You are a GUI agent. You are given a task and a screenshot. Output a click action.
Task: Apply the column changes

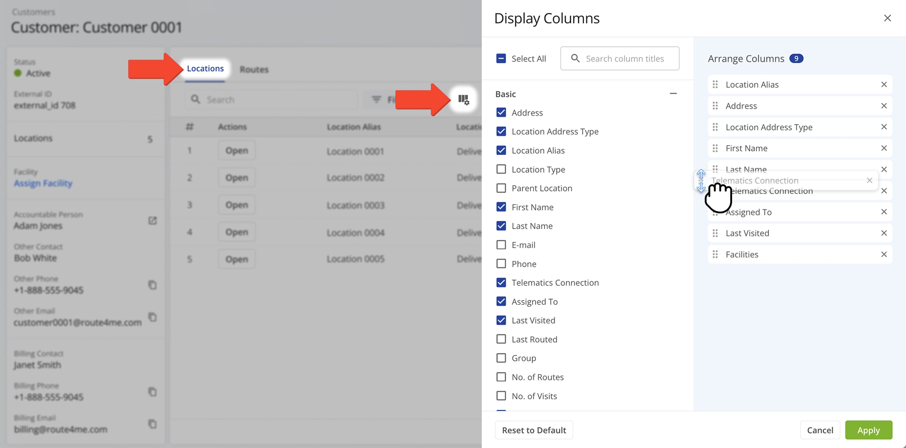868,430
